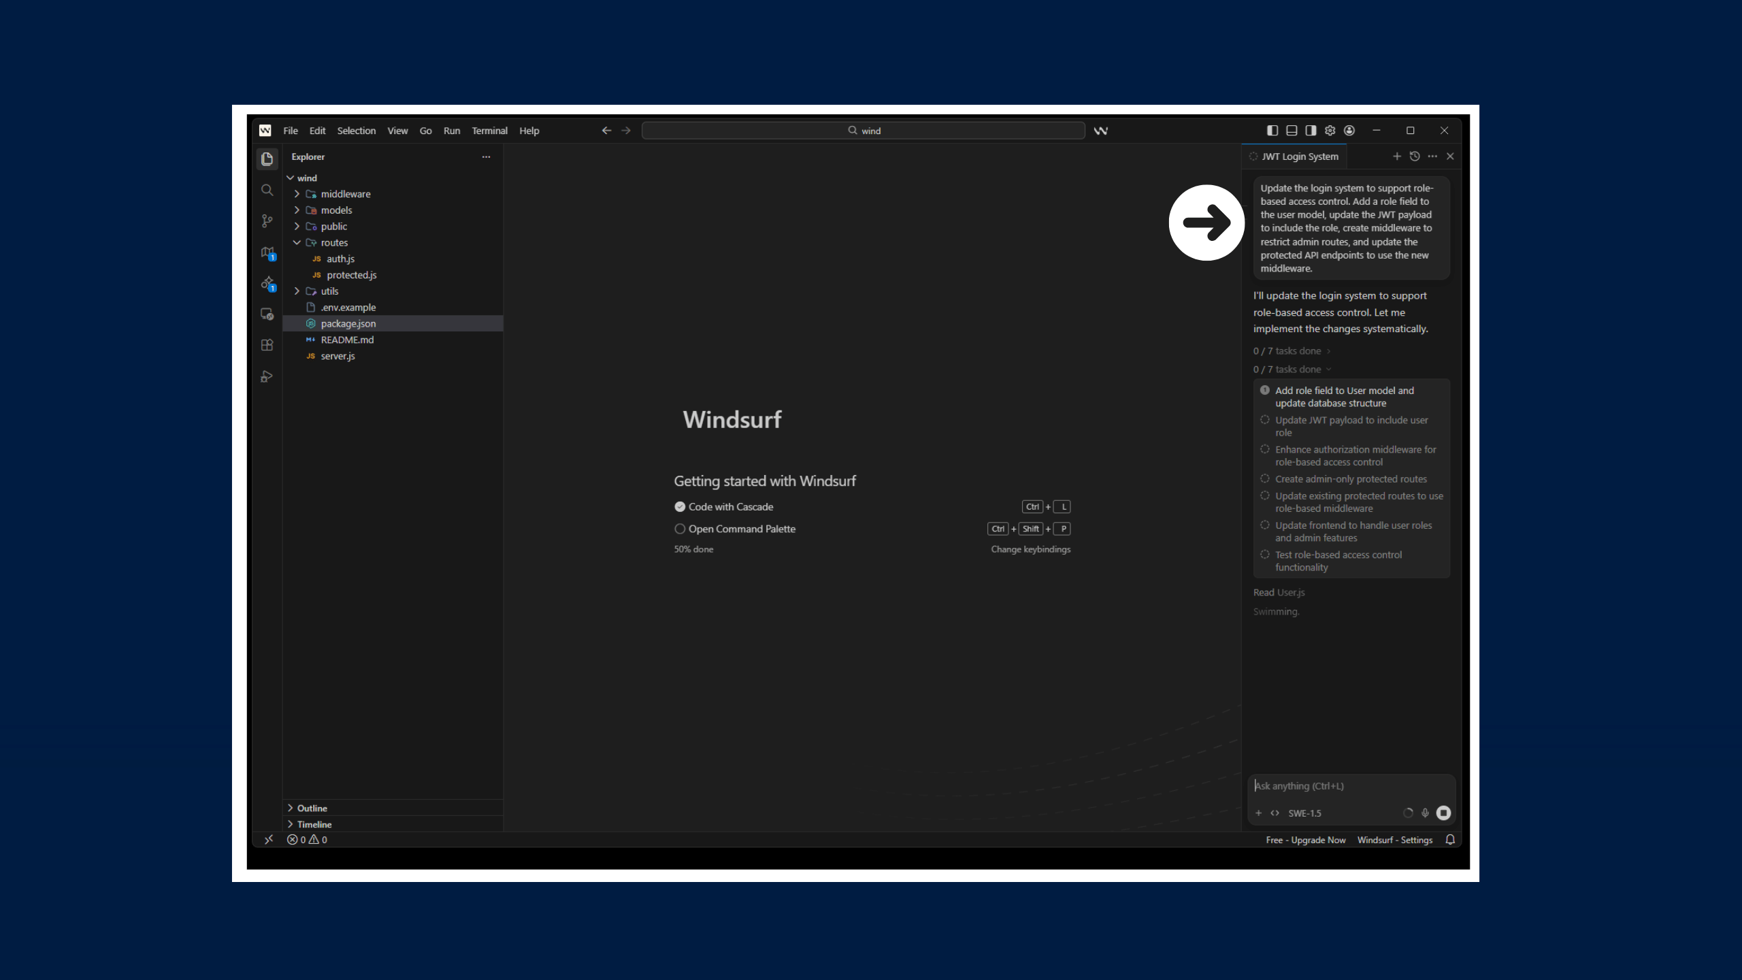Expand the middleware folder
Image resolution: width=1742 pixels, height=980 pixels.
click(x=297, y=194)
